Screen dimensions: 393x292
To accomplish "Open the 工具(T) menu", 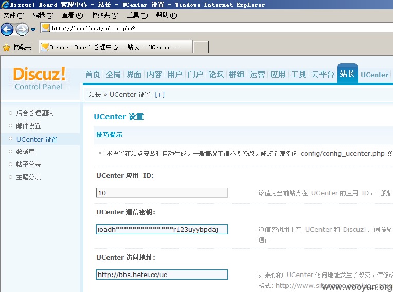I will point(137,15).
